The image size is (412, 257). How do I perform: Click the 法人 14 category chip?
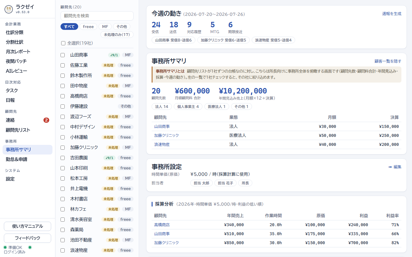(x=162, y=107)
